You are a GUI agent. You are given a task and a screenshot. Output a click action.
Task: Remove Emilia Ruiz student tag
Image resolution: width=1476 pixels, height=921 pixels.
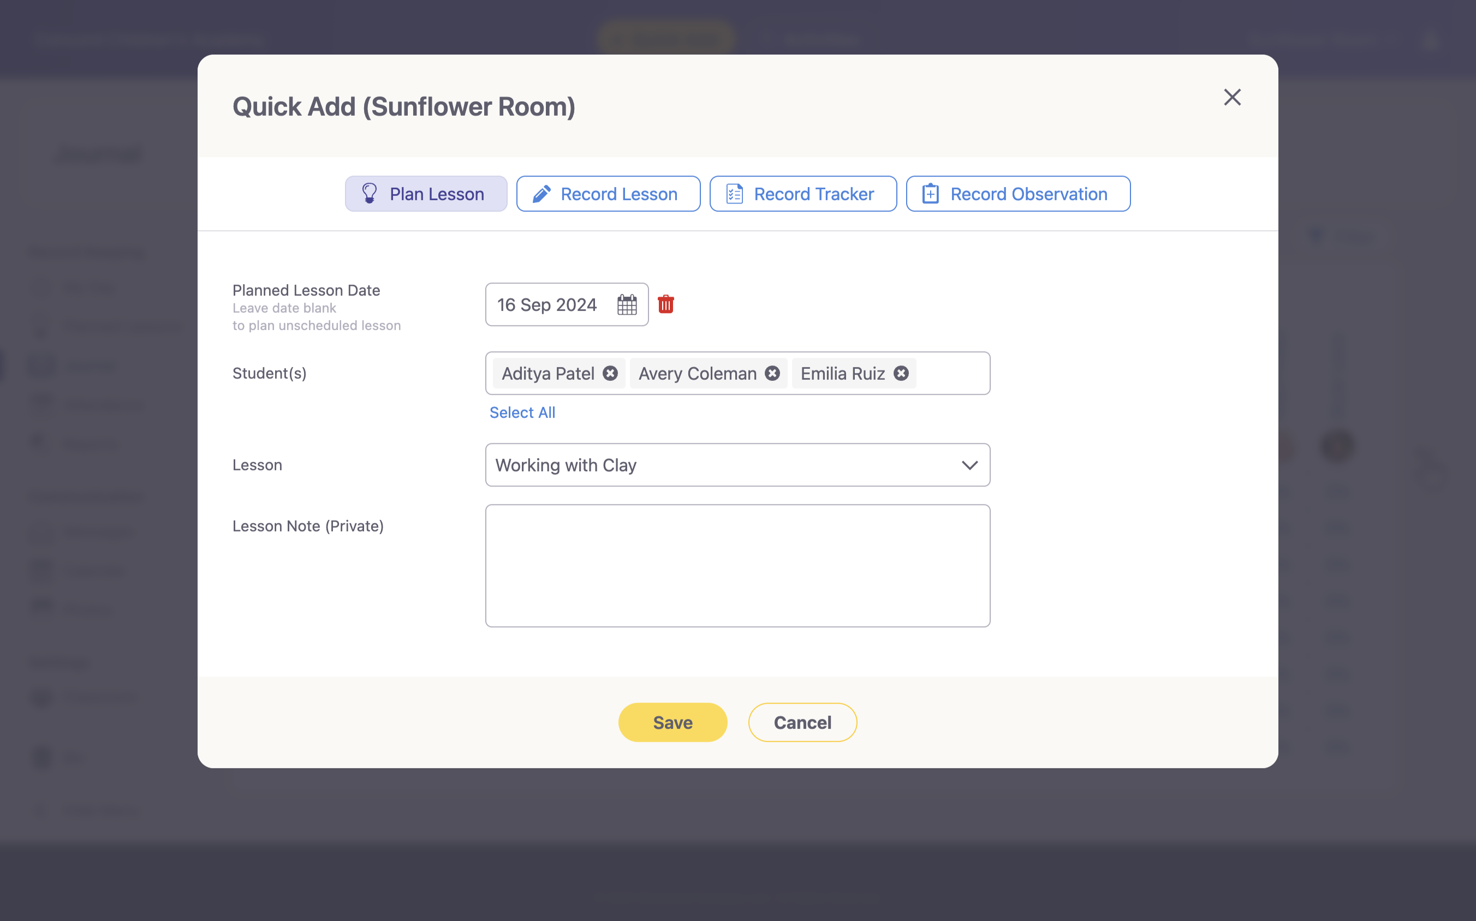(x=901, y=373)
